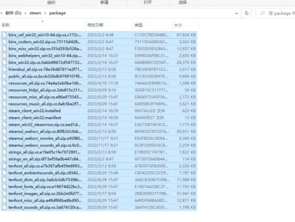Click file icon of tenfoot_dicts_all.zip
Screen dimensions: 295x222
coord(4,180)
